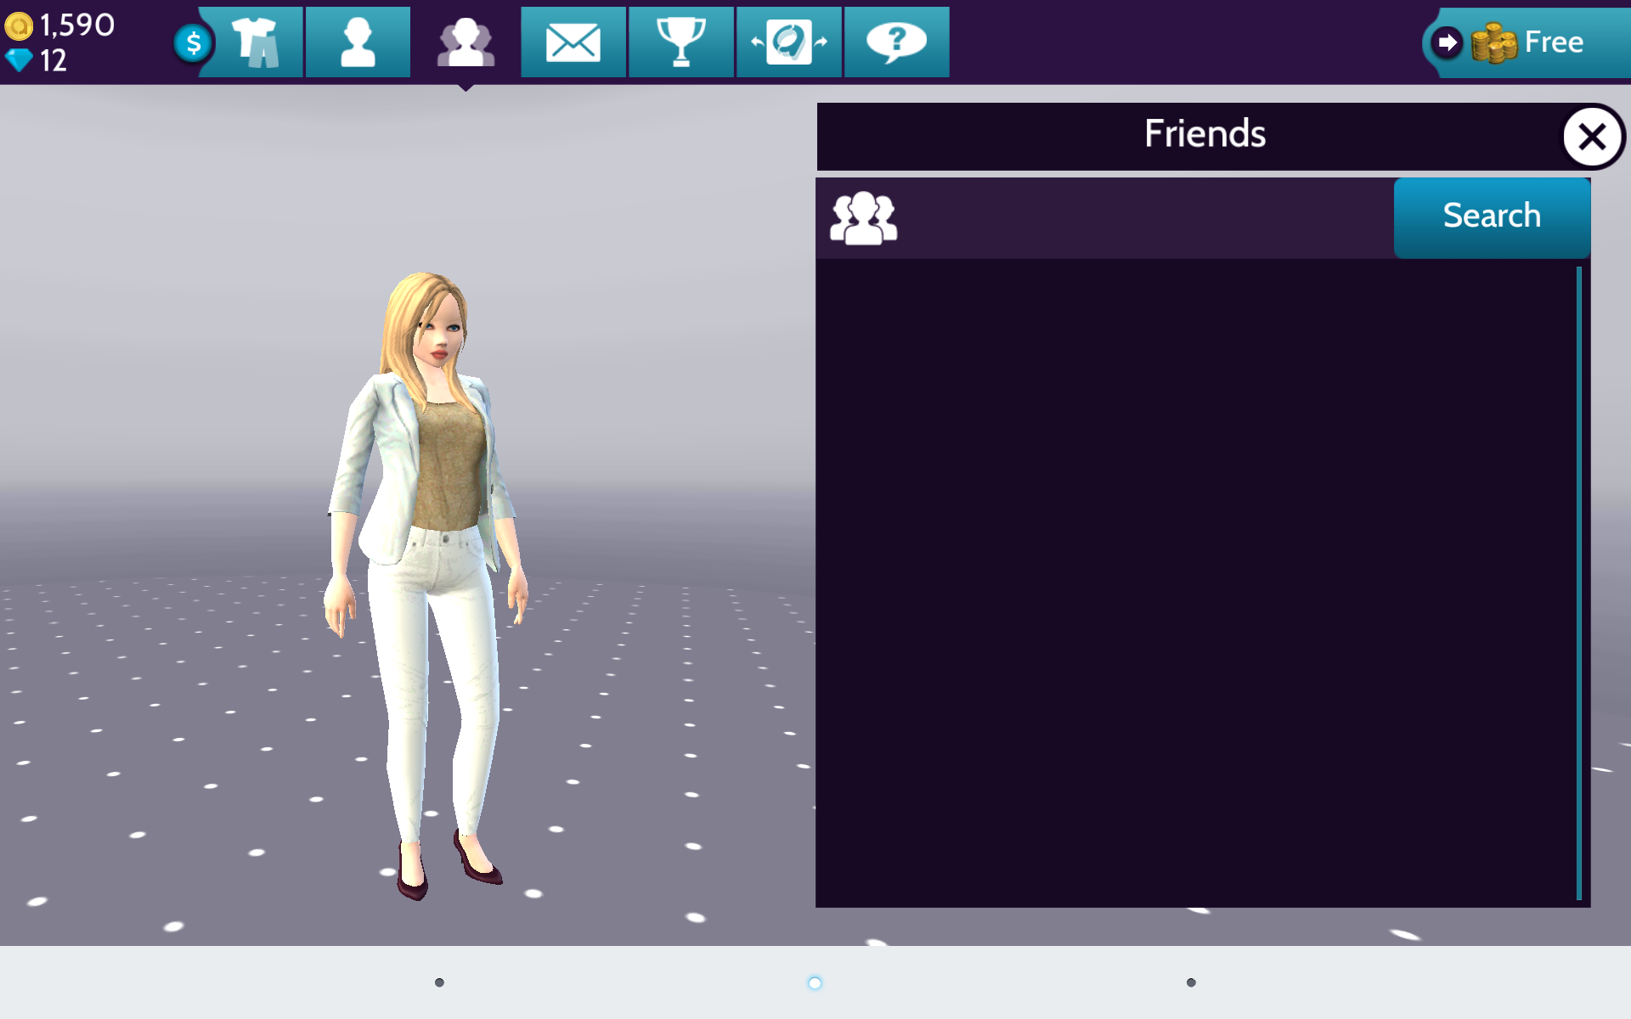Open the Free coins offer button
Screen dimensions: 1631x1019
pos(1527,42)
